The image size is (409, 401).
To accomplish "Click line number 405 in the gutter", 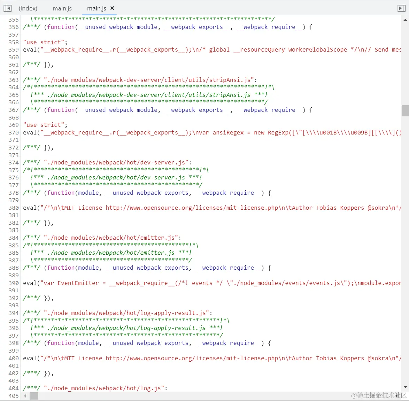I will click(14, 396).
